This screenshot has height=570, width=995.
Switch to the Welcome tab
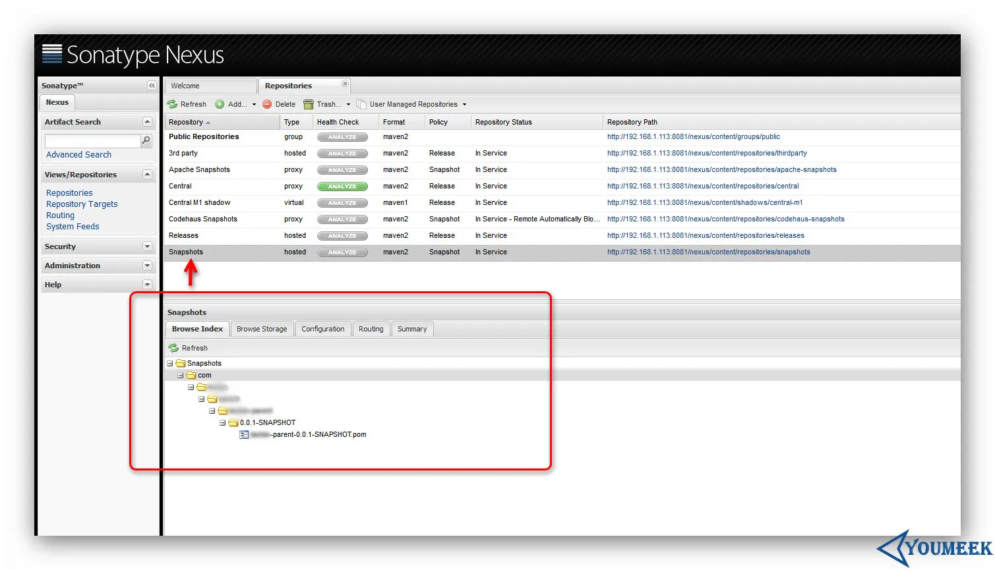coord(210,86)
